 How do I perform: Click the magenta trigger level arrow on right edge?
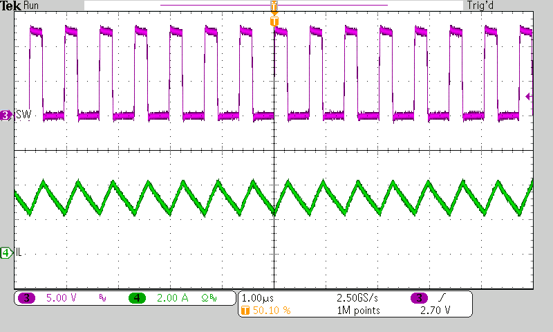(x=529, y=97)
